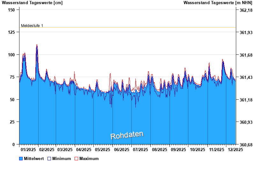
Task: Select the 11/2025 month label
Action: click(x=216, y=150)
